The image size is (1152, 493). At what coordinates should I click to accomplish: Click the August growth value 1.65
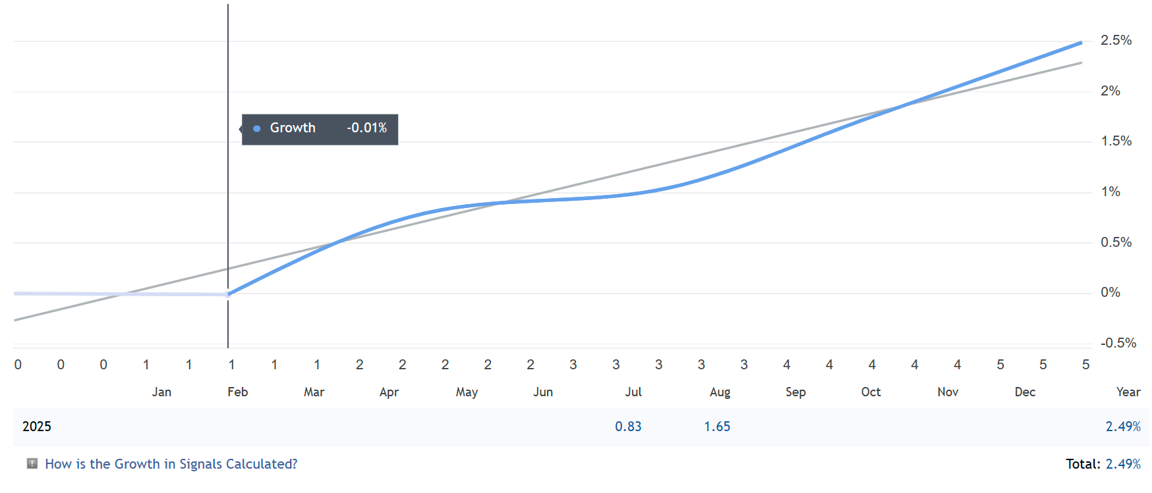tap(716, 427)
